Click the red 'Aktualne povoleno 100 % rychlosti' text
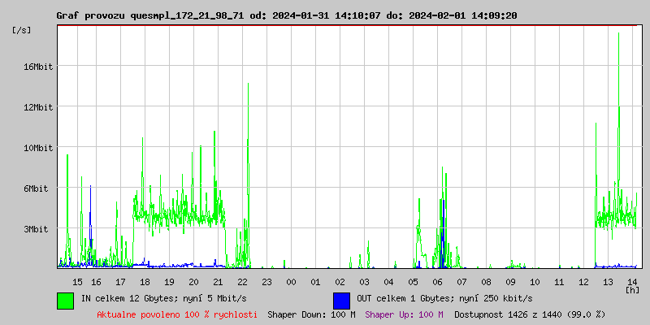The width and height of the screenshot is (650, 325). 177,314
